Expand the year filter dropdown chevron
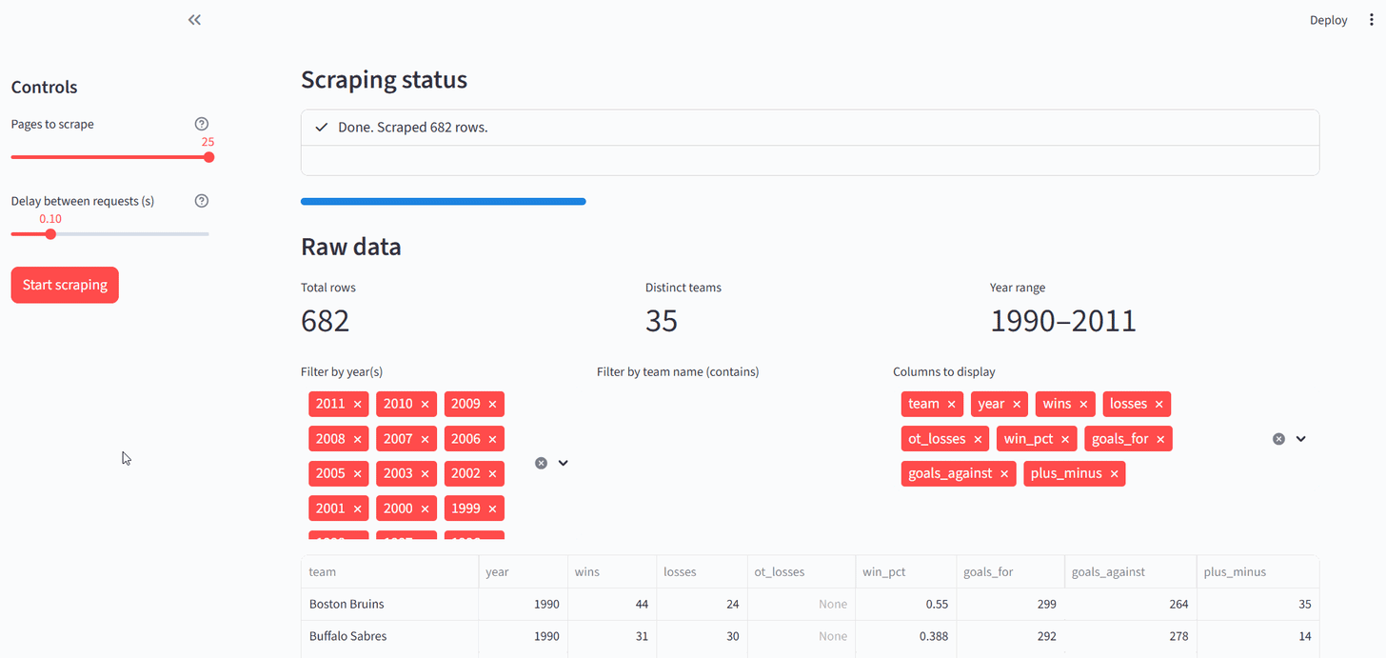The height and width of the screenshot is (658, 1386). (563, 462)
